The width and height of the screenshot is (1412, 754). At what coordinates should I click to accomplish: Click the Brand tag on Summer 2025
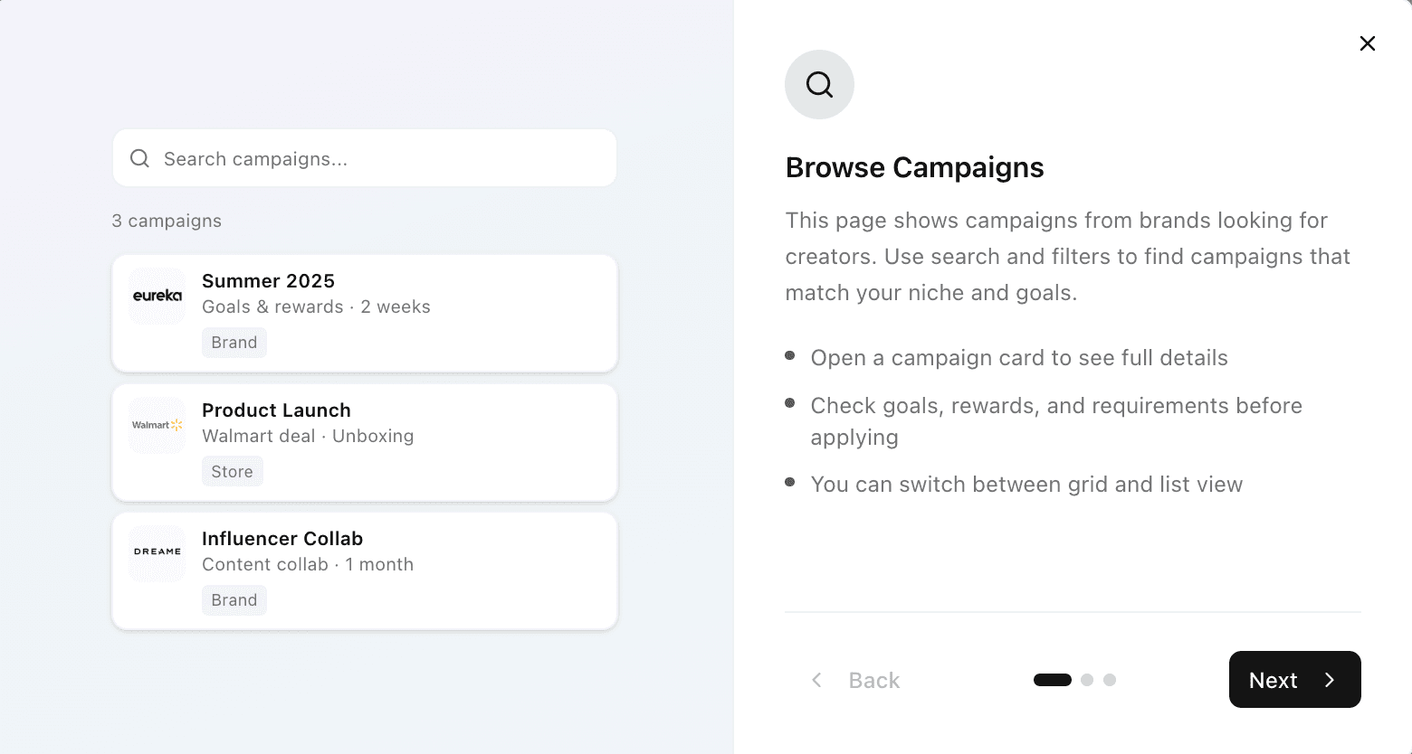click(x=234, y=342)
